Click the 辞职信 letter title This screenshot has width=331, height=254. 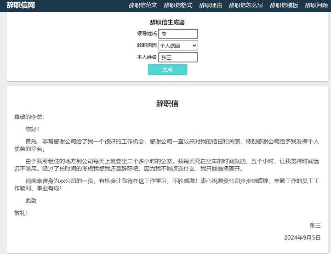pyautogui.click(x=167, y=104)
